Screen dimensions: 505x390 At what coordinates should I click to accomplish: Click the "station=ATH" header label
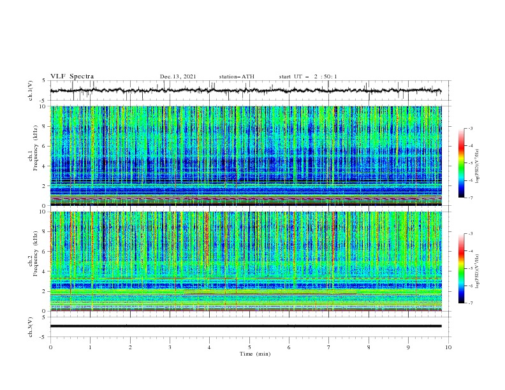(237, 76)
